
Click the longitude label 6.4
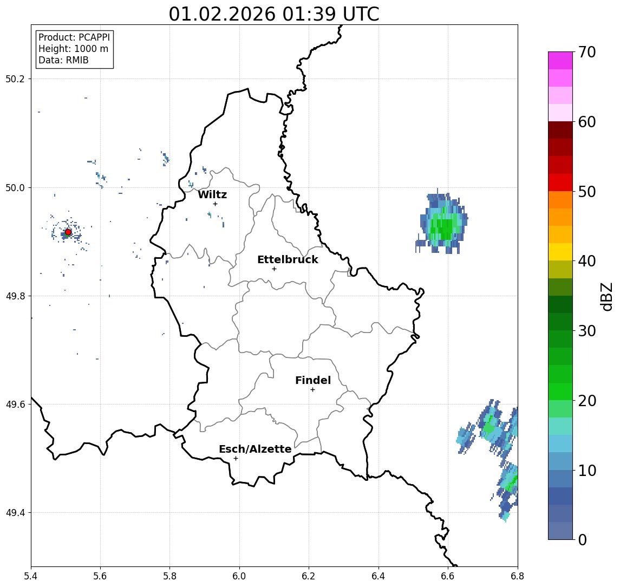(x=378, y=576)
